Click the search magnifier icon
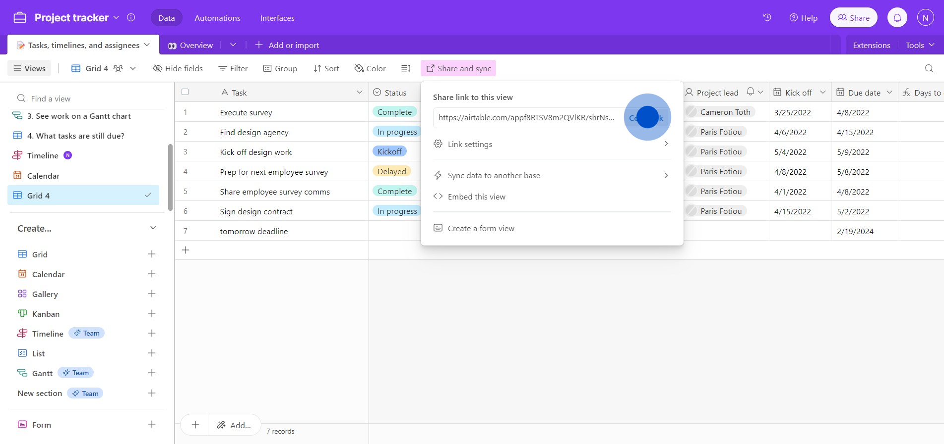944x444 pixels. coord(929,68)
